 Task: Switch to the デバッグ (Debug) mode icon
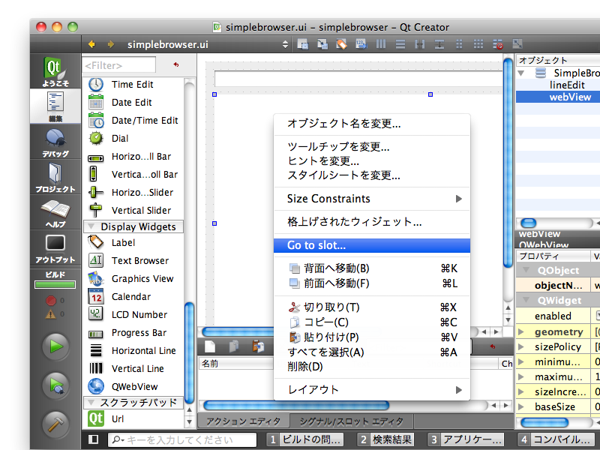coord(55,142)
